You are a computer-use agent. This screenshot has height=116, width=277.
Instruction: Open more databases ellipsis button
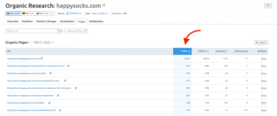(52, 14)
